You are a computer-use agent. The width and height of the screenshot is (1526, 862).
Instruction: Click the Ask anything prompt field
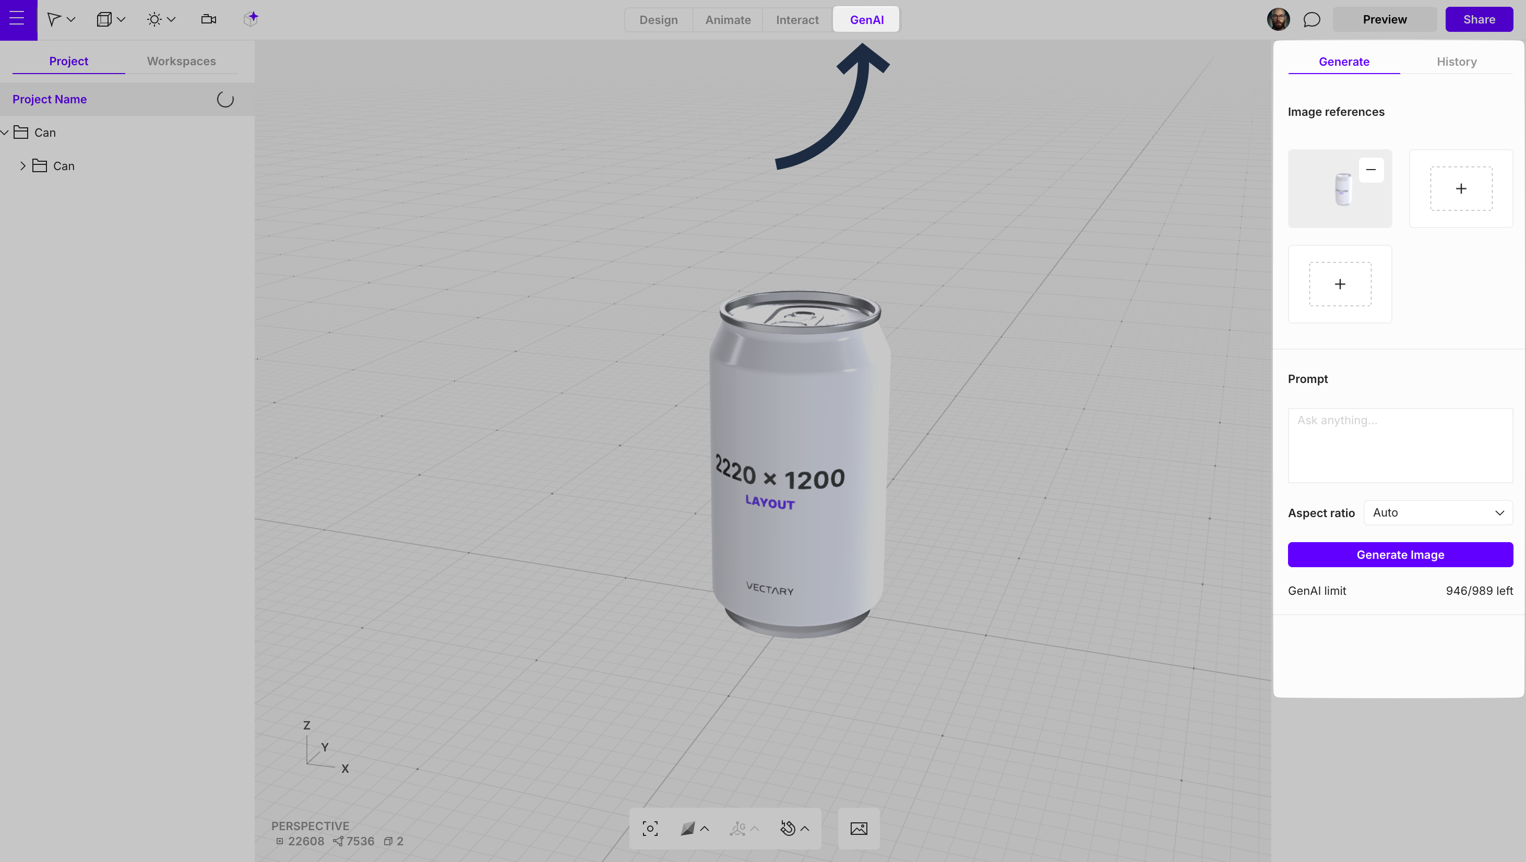[1400, 445]
